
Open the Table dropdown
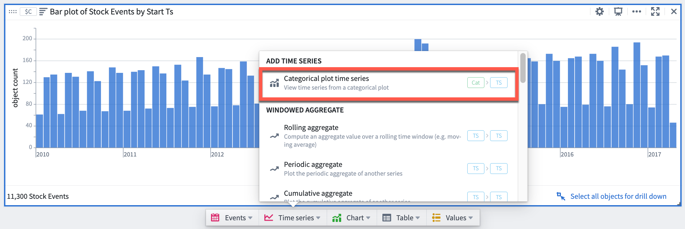[402, 218]
